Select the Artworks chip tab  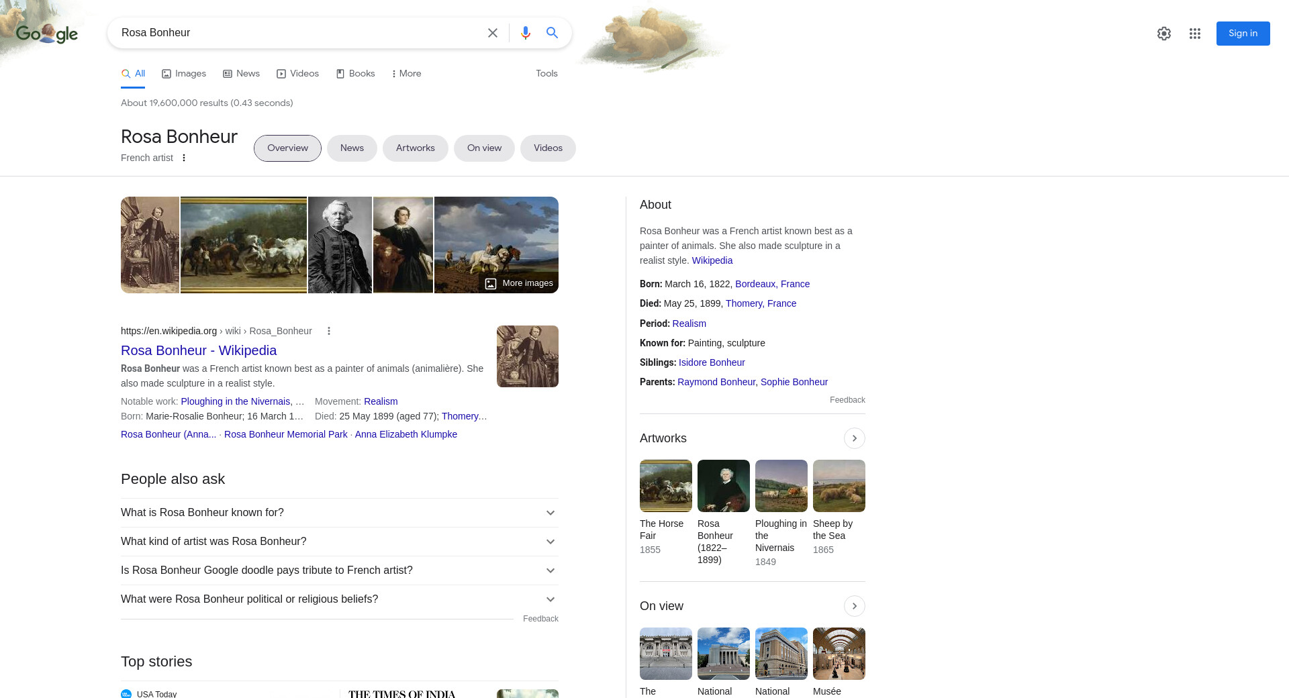coord(415,148)
